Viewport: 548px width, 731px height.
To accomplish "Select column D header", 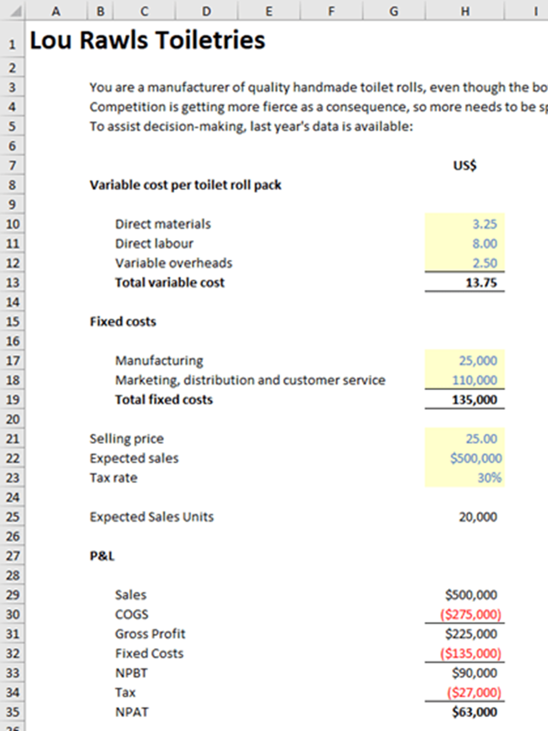I will (206, 11).
